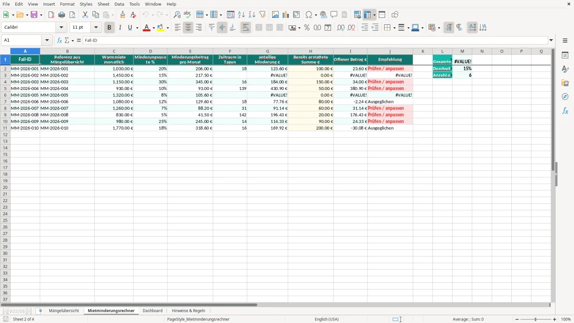Toggle Center Horizontally alignment
The image size is (574, 323).
pyautogui.click(x=188, y=28)
